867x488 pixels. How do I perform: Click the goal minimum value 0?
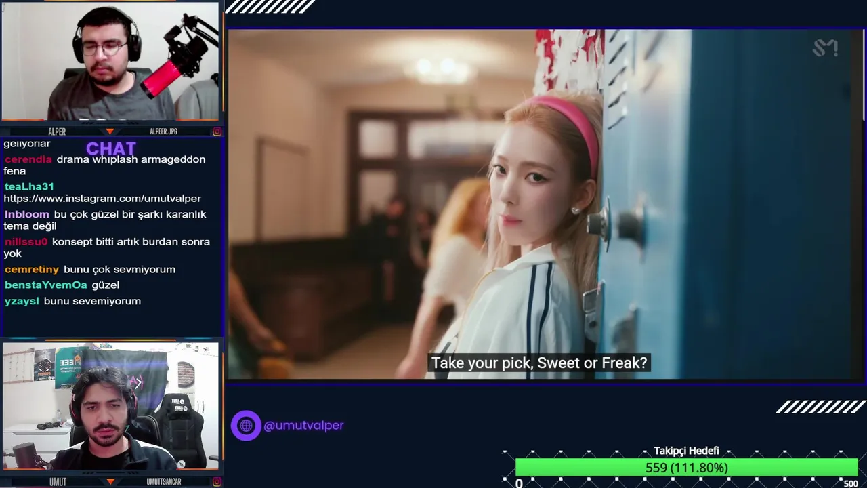point(519,483)
